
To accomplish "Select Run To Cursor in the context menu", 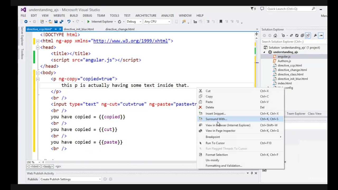I will (241, 143).
